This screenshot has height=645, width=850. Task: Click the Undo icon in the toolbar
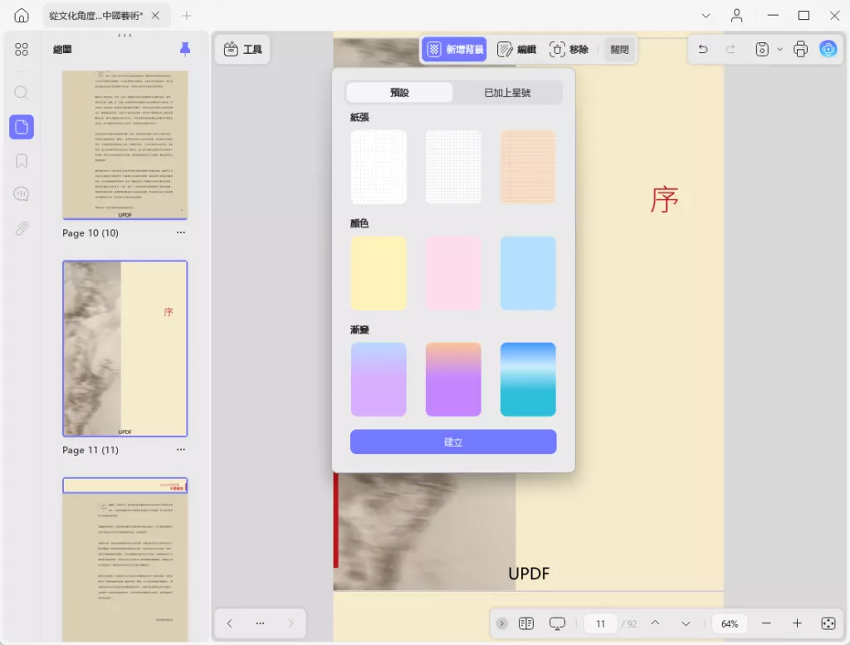[x=702, y=49]
